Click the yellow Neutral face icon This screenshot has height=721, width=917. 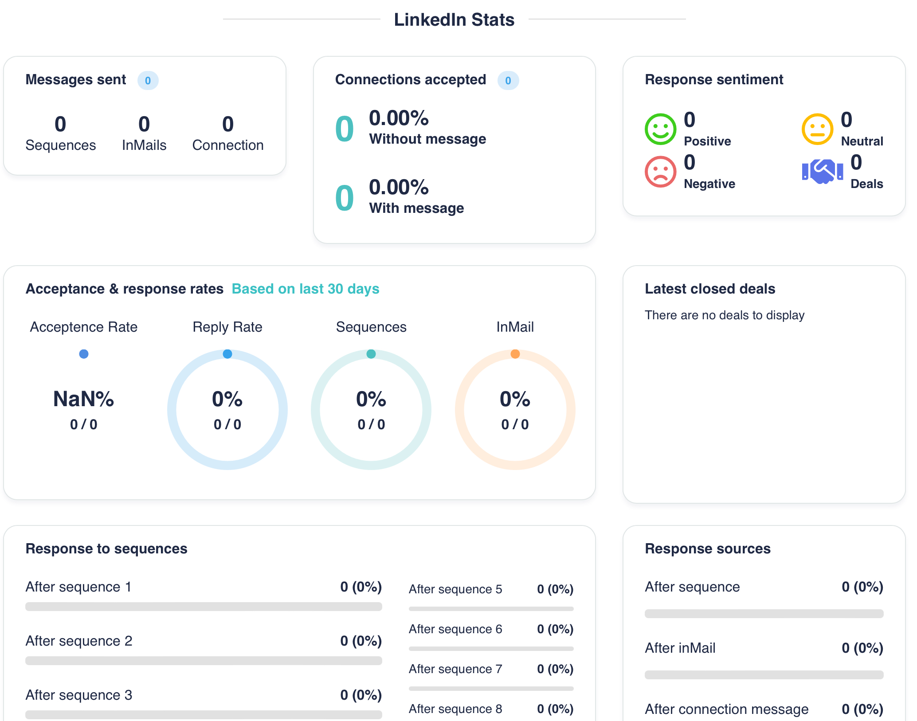pos(817,129)
